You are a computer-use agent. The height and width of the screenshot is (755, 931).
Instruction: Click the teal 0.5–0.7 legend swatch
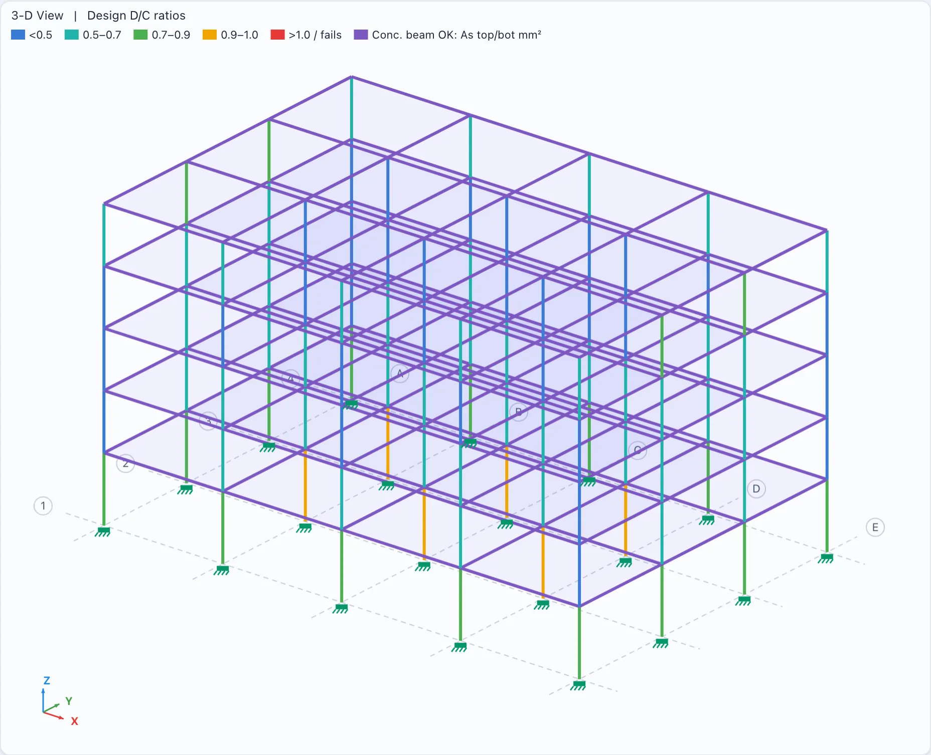tap(72, 35)
